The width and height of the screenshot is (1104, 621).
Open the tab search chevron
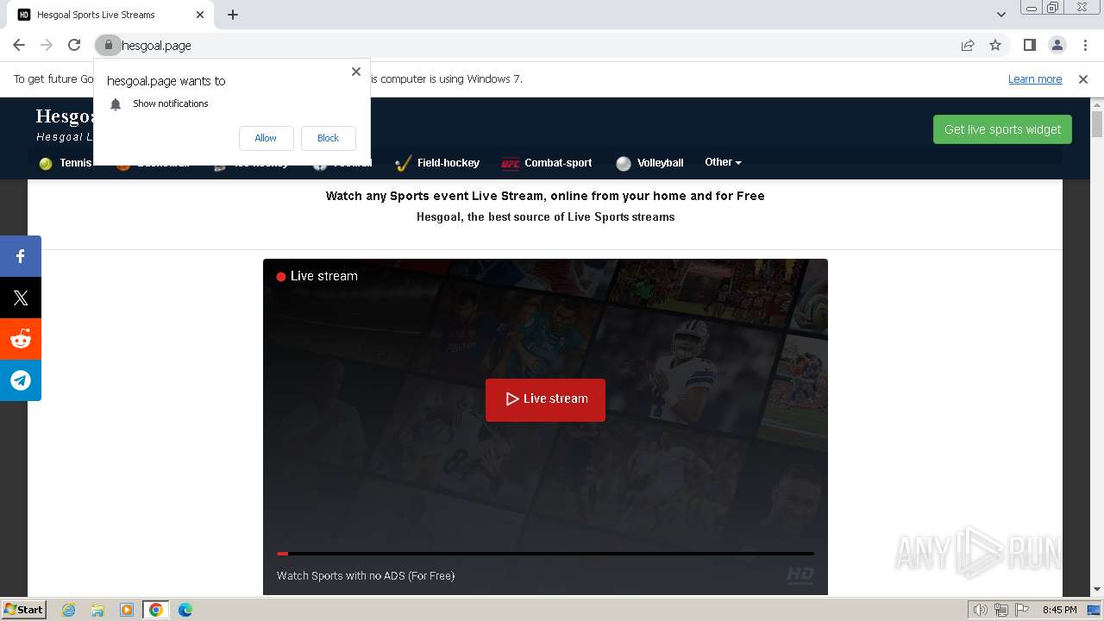[x=1000, y=15]
